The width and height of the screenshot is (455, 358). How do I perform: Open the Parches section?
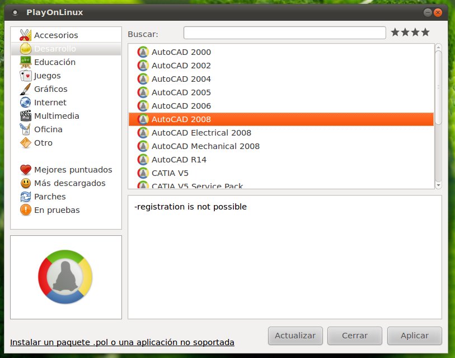pos(66,197)
